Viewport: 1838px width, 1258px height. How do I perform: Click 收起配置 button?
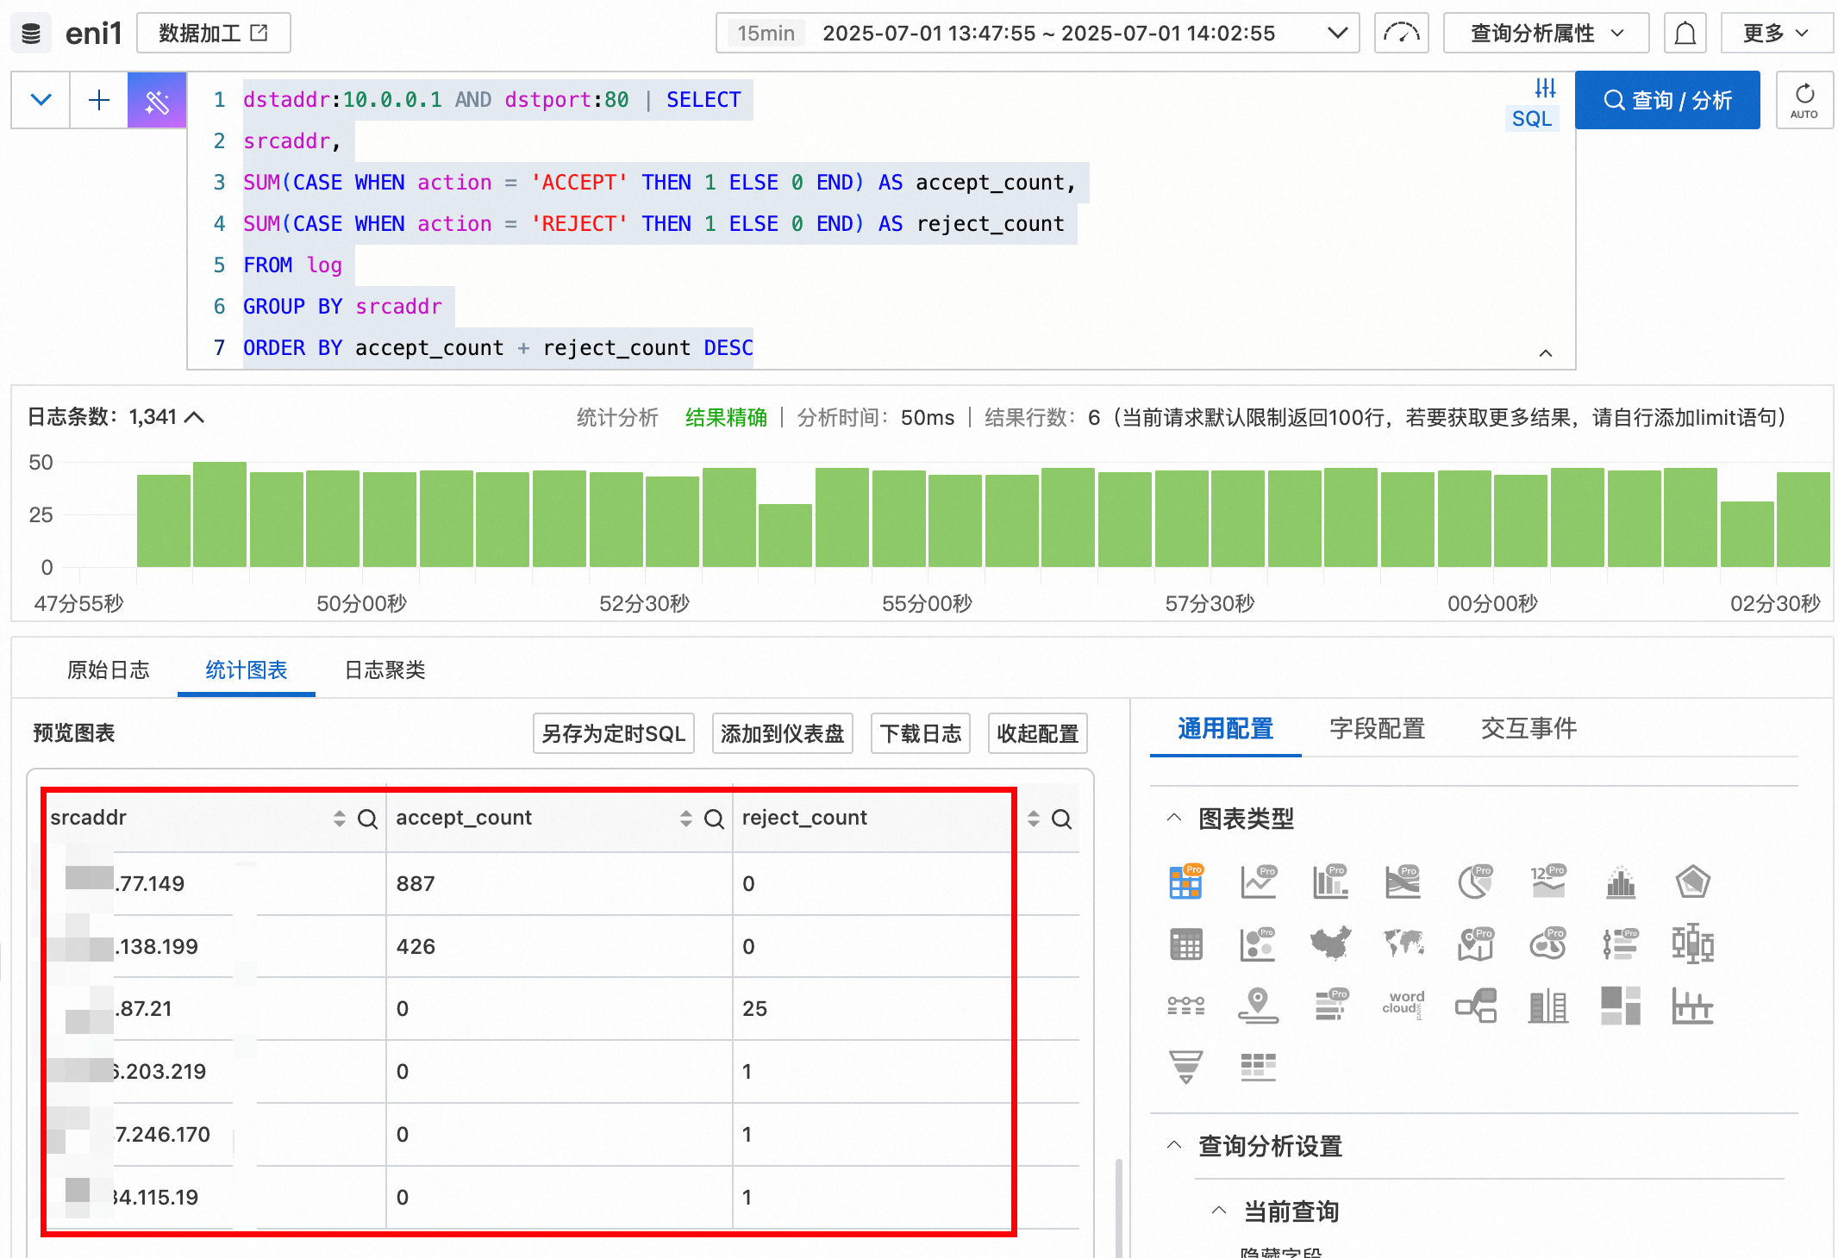pyautogui.click(x=1038, y=734)
